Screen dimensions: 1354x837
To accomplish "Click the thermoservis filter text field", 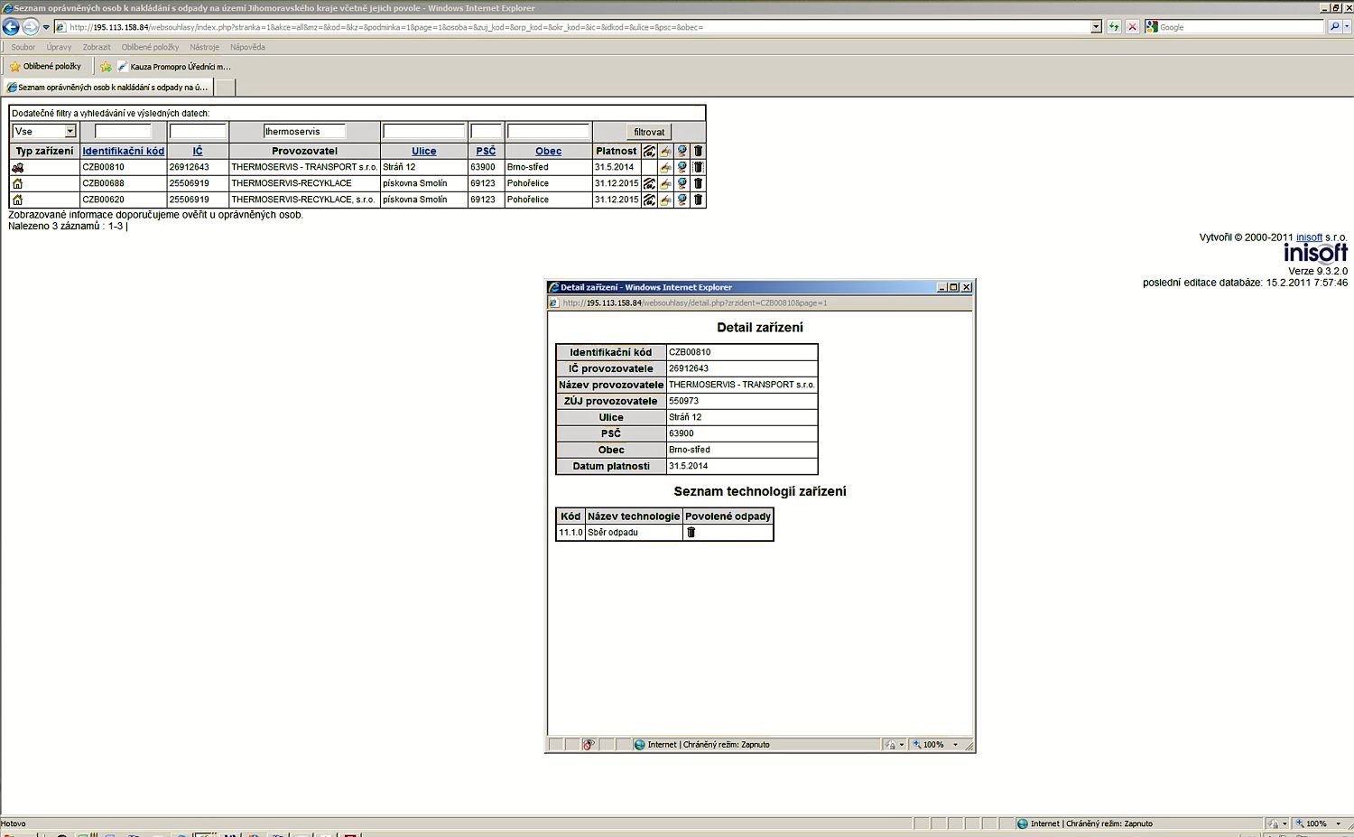I will pos(304,131).
